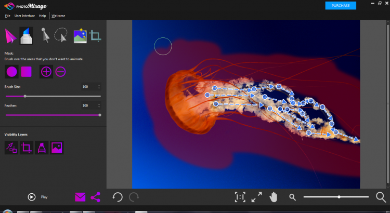Click the Brush Size label
The width and height of the screenshot is (390, 213).
(x=12, y=87)
